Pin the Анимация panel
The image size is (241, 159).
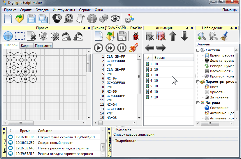click(187, 28)
